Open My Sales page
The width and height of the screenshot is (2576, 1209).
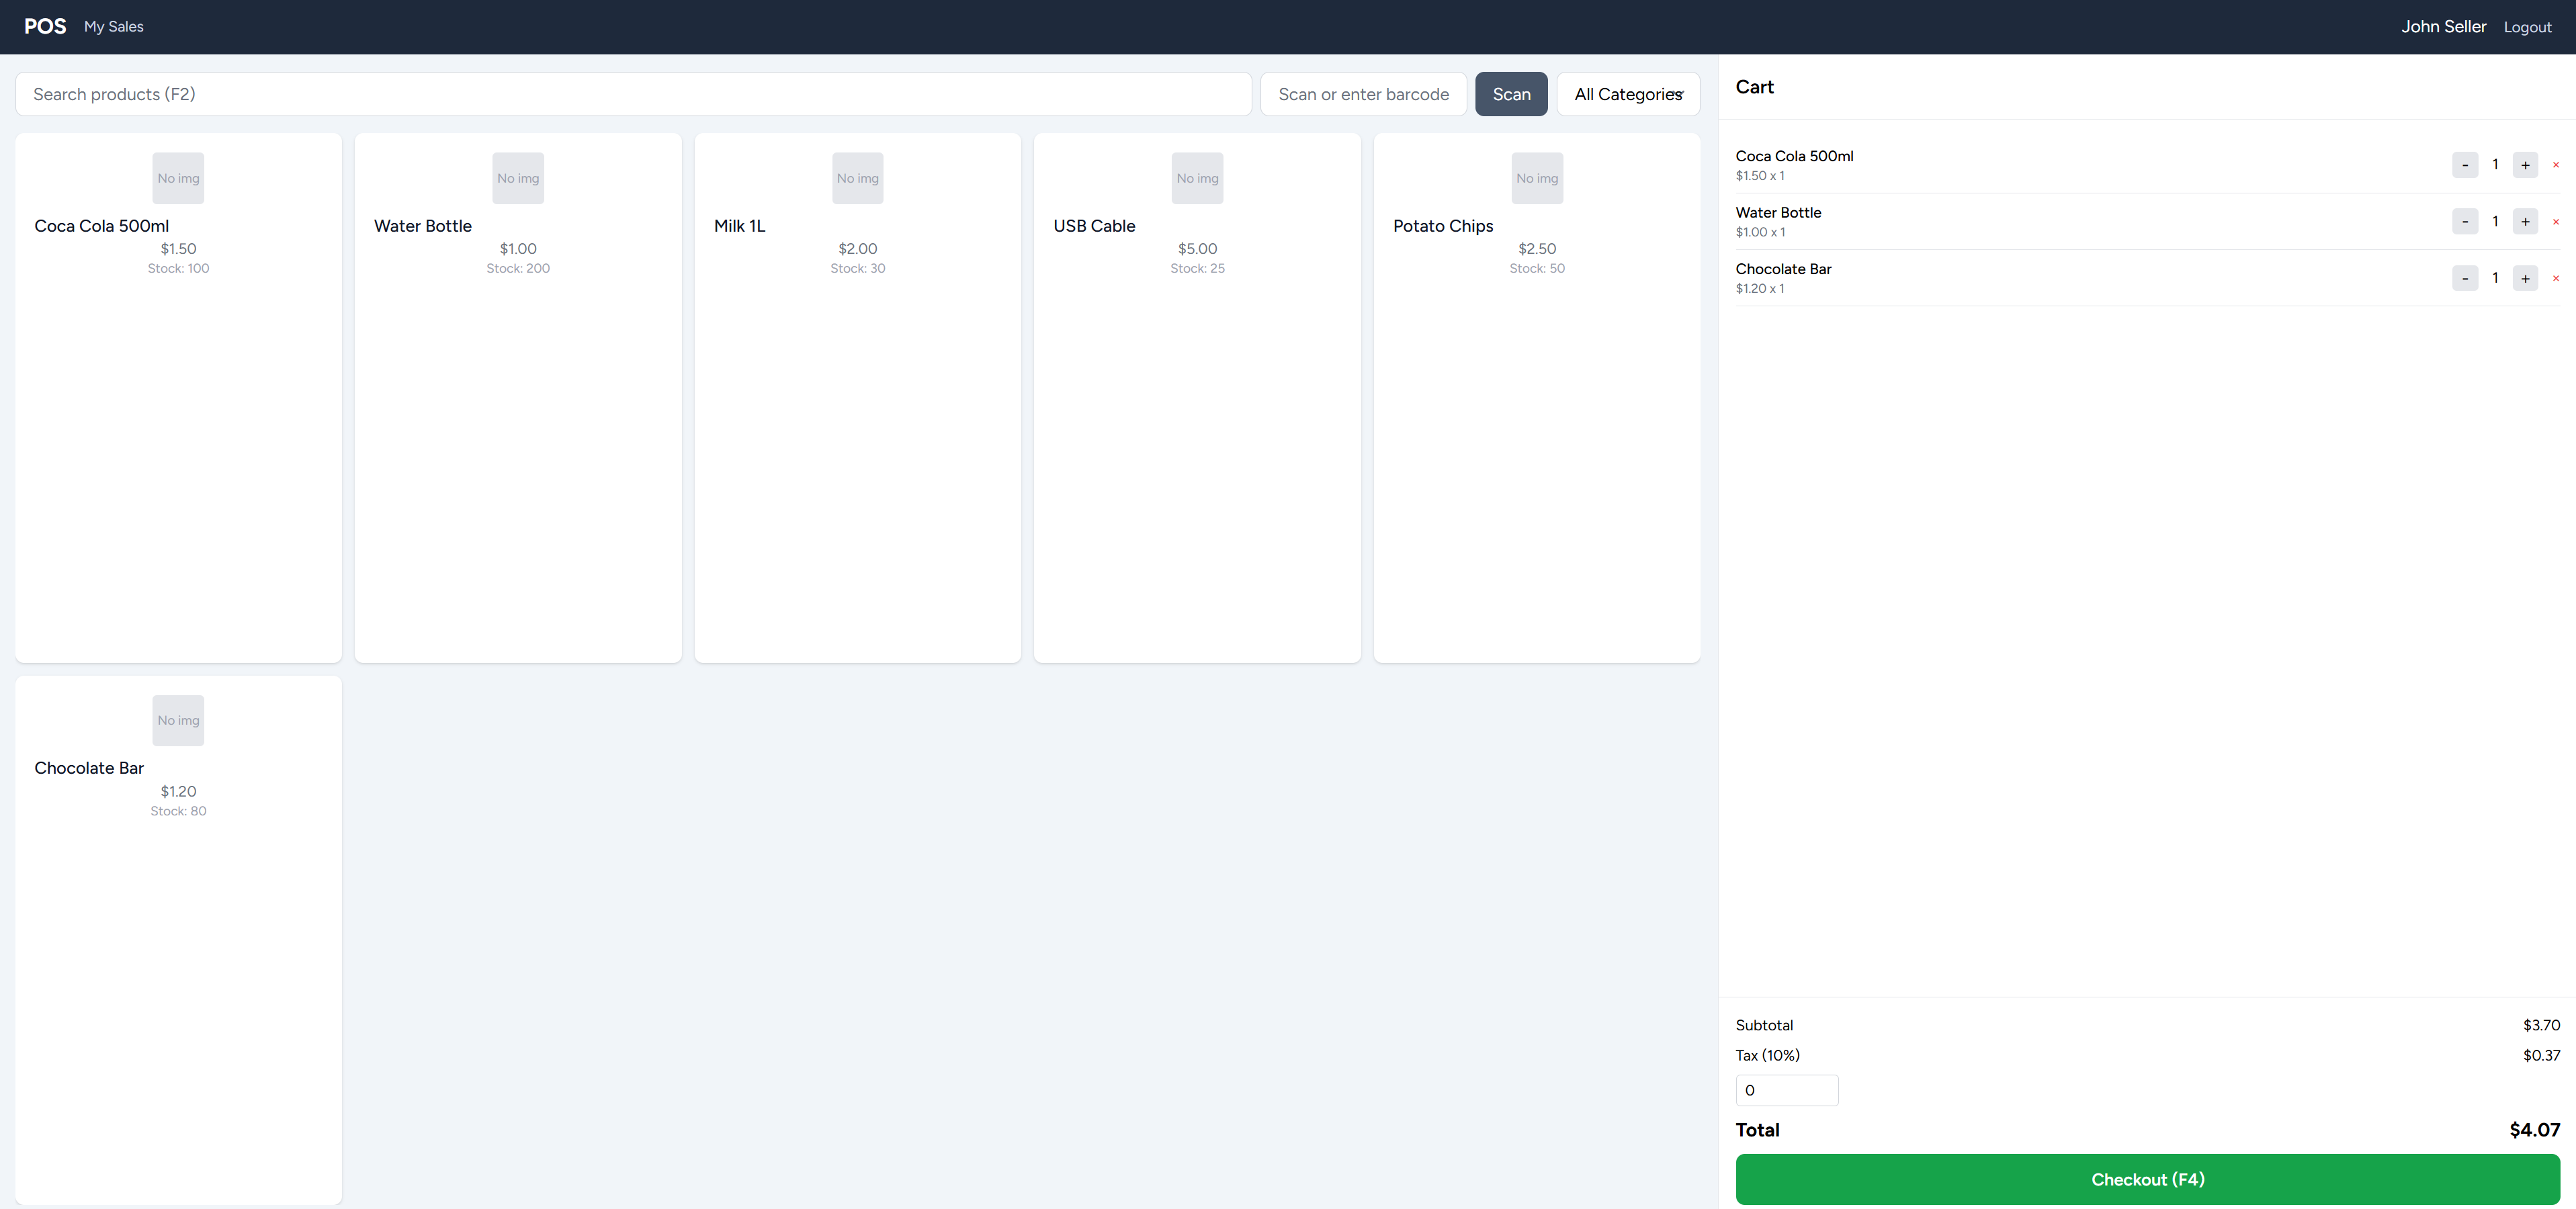click(113, 27)
